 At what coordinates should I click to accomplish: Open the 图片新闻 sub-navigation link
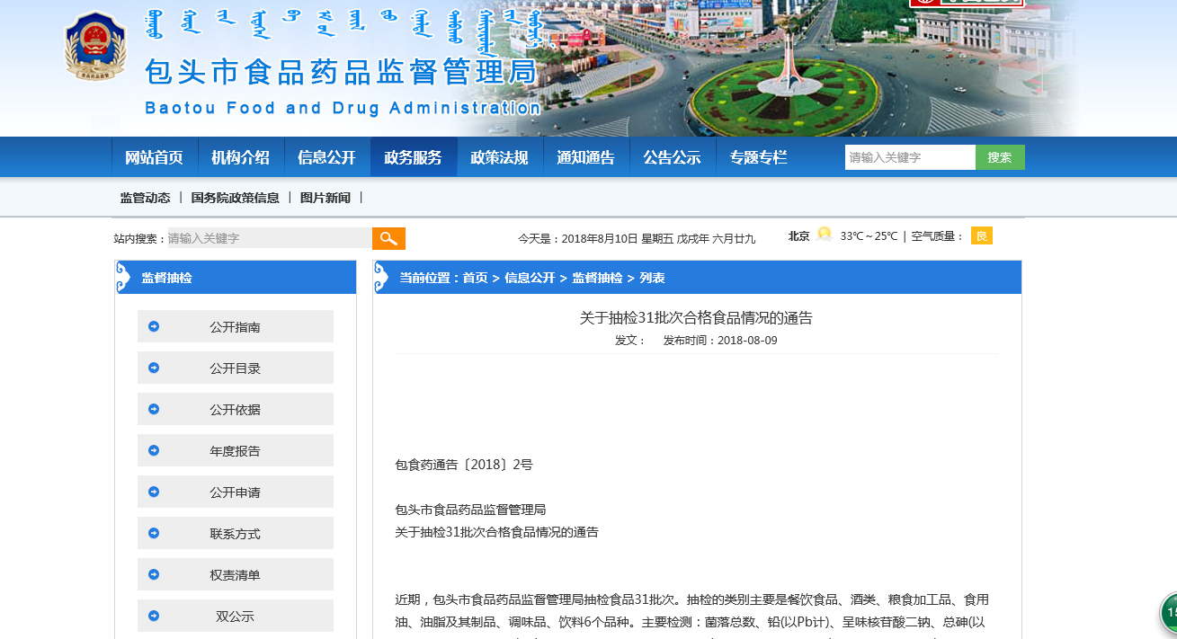click(325, 198)
